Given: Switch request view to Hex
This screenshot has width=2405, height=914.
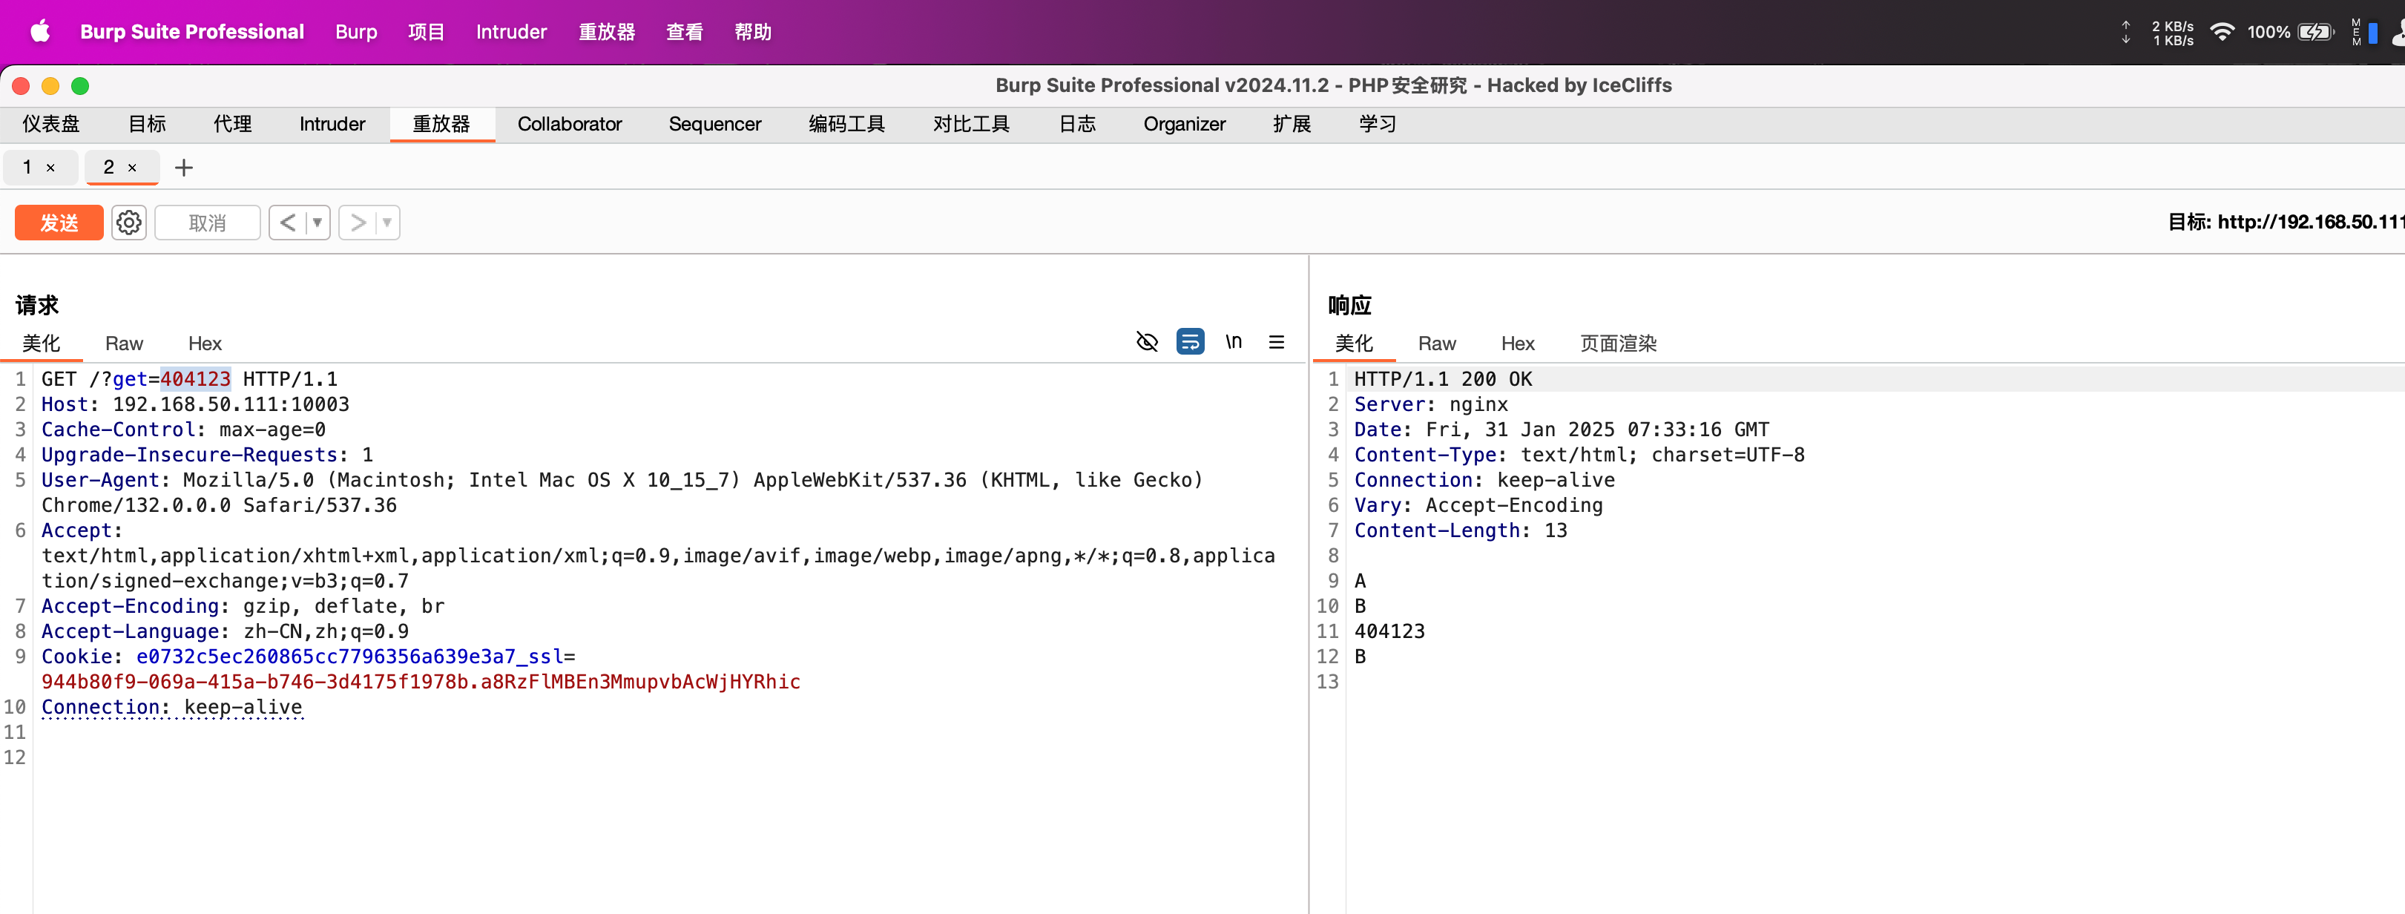Looking at the screenshot, I should pos(205,343).
